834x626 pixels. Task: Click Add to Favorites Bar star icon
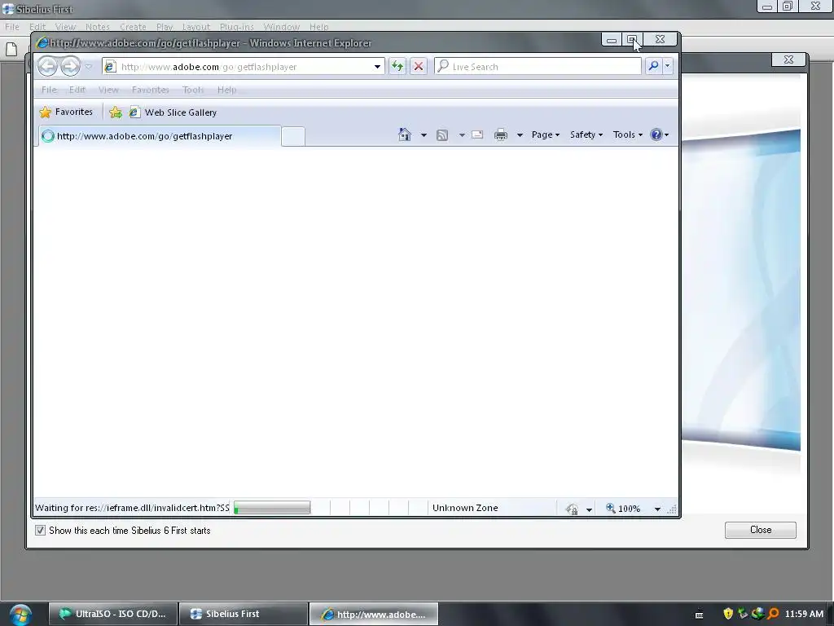tap(116, 112)
